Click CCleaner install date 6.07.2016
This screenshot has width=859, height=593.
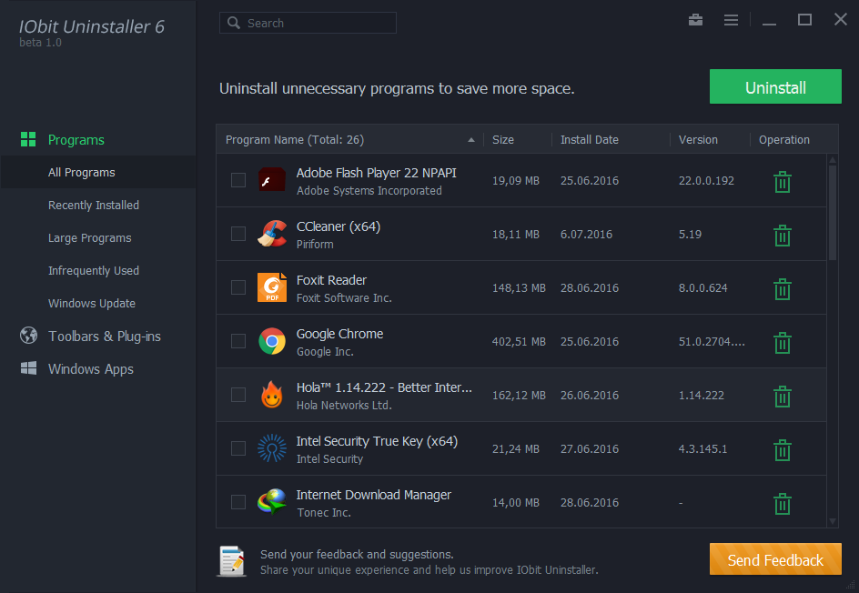point(586,235)
